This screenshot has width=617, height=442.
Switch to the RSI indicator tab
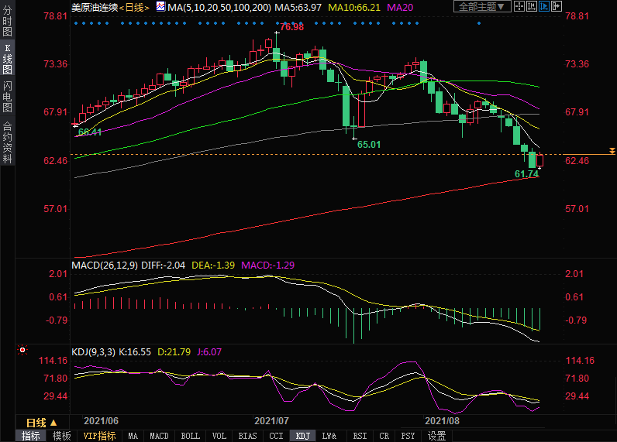click(360, 436)
